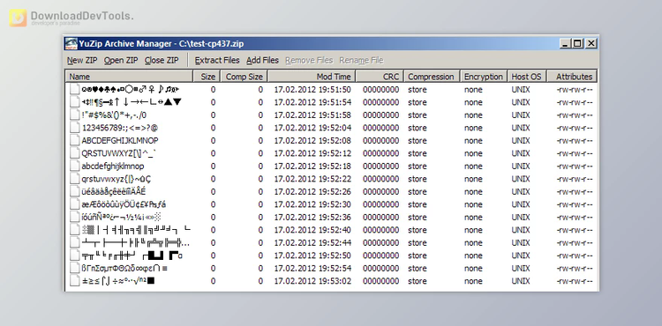This screenshot has width=662, height=326.
Task: Click attributes -rw-rw-r-- in 19:52:44 row
Action: (x=575, y=242)
